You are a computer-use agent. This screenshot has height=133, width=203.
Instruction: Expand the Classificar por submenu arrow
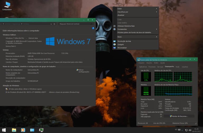pyautogui.click(x=156, y=12)
